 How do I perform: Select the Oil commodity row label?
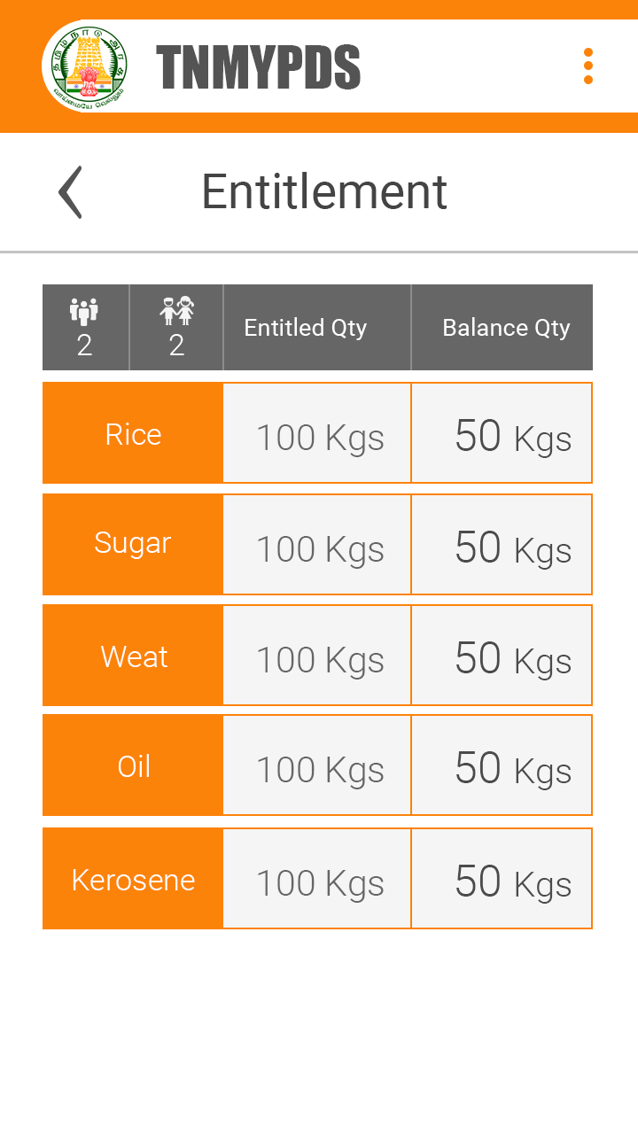(134, 766)
